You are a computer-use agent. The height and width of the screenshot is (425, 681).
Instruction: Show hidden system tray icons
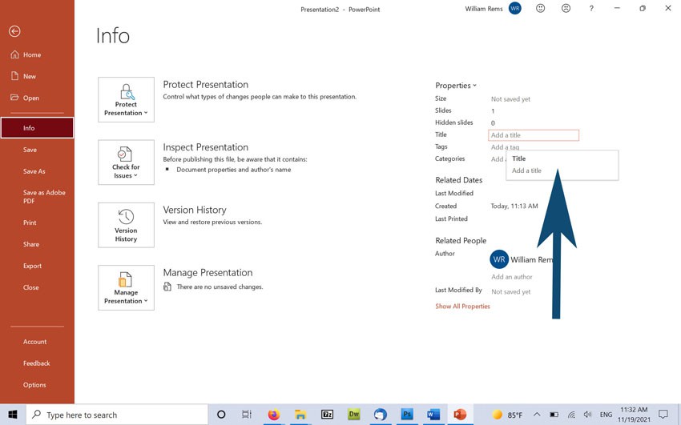pos(537,415)
